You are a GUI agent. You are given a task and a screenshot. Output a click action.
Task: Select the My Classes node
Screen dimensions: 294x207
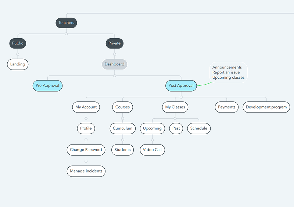(x=175, y=107)
